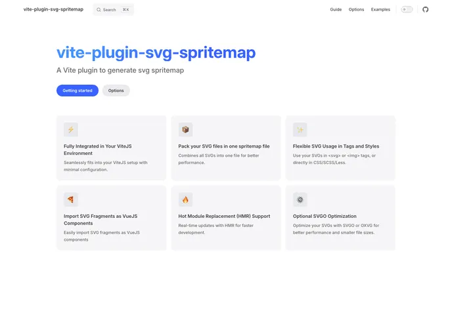Go to the Guide nav link
Screen dimensions: 452x336
pos(336,9)
